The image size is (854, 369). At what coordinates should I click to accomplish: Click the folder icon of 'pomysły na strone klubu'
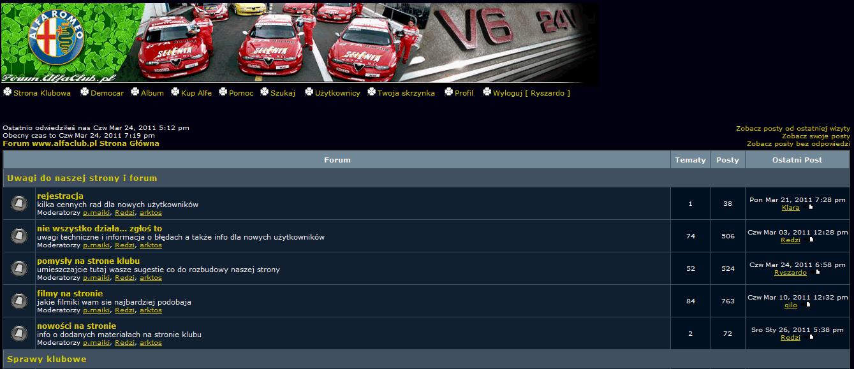19,268
